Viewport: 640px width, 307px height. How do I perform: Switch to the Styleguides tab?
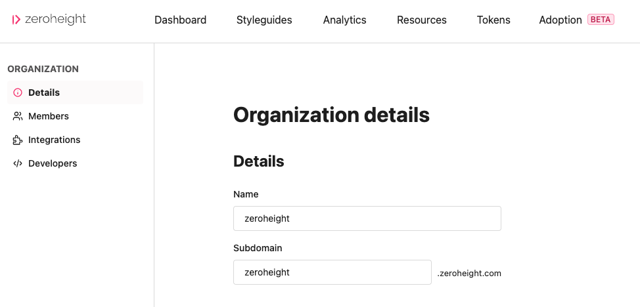click(264, 20)
